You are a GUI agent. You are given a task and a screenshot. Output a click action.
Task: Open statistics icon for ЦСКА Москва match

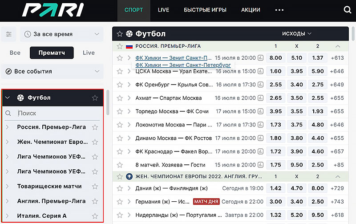point(260,71)
